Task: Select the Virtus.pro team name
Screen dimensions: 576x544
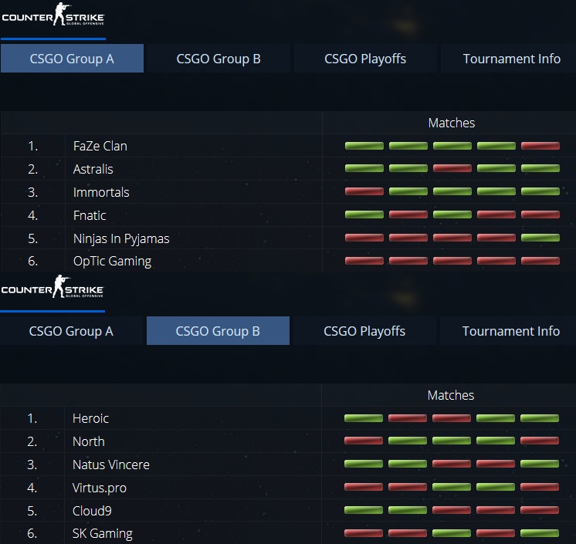Action: point(99,488)
